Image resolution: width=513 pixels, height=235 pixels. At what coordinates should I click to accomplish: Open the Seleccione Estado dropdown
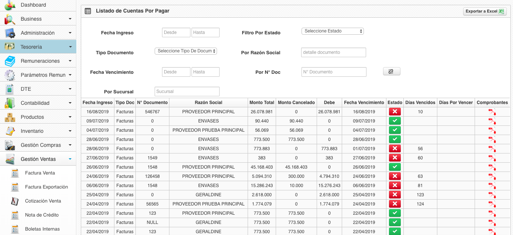pyautogui.click(x=333, y=31)
